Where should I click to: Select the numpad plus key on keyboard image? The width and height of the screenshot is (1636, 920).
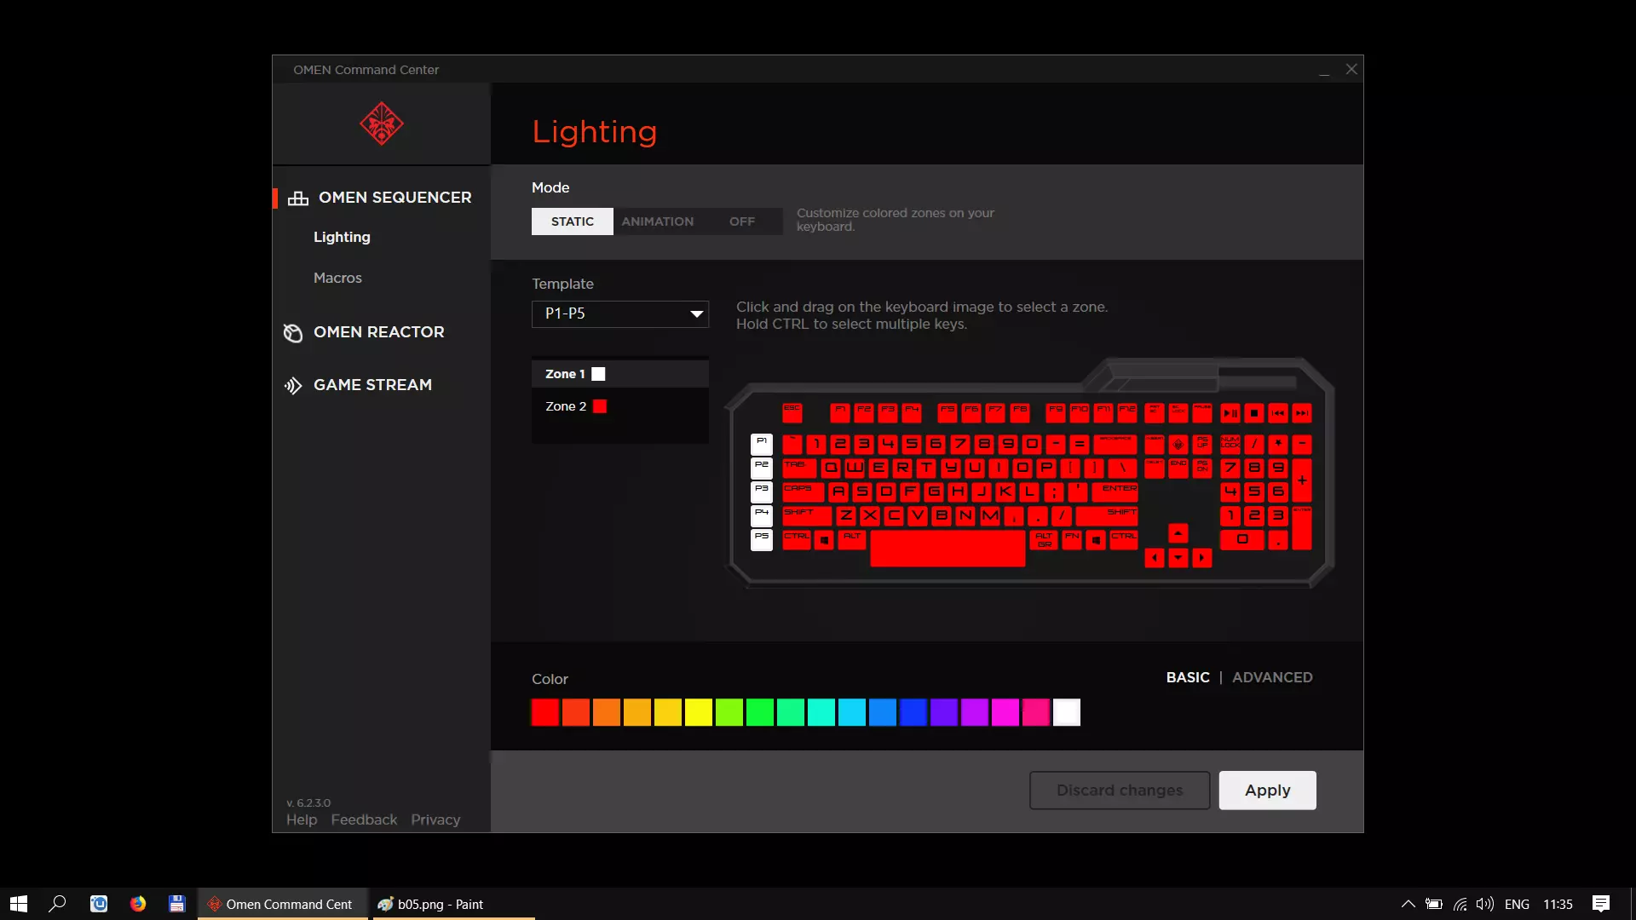coord(1302,480)
